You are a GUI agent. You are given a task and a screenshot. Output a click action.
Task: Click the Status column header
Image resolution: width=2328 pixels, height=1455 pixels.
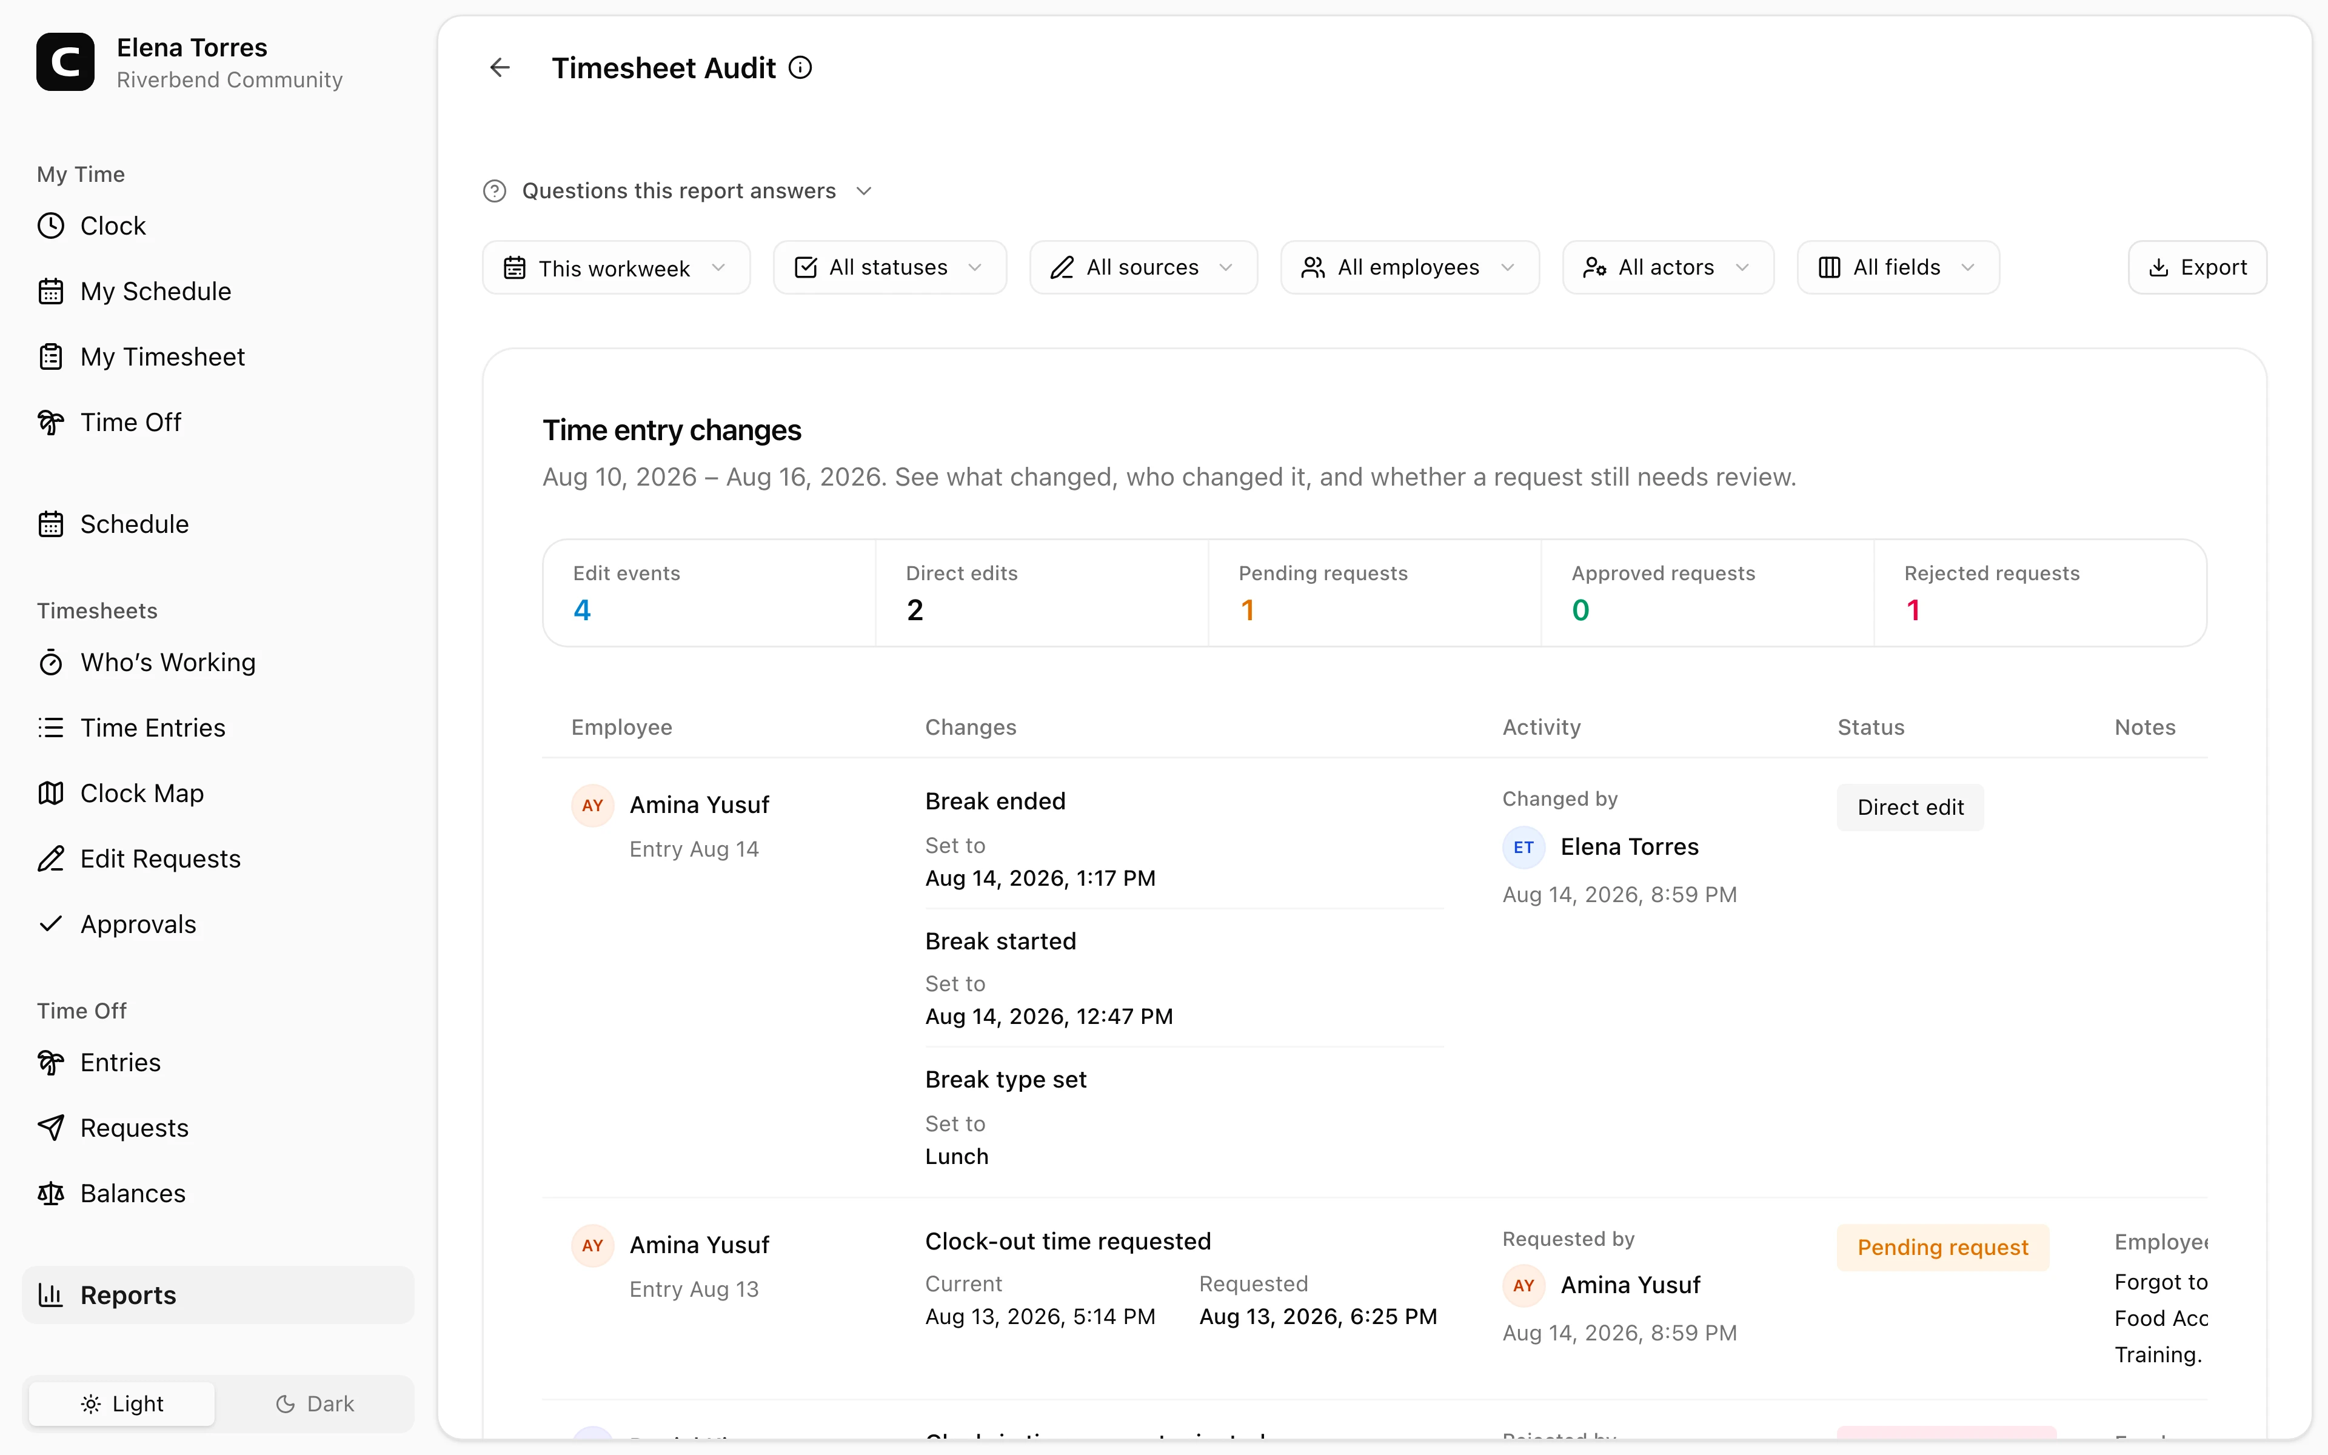coord(1871,727)
